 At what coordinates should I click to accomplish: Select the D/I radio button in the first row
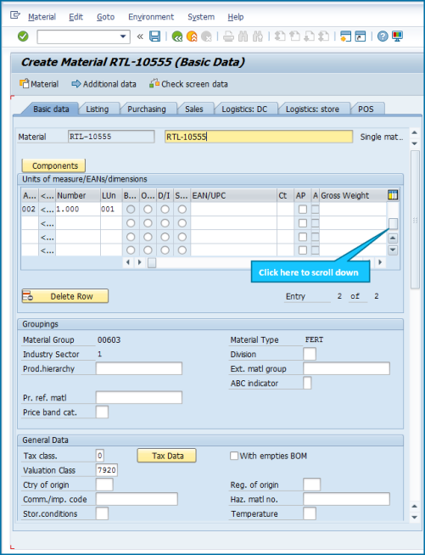pyautogui.click(x=165, y=210)
